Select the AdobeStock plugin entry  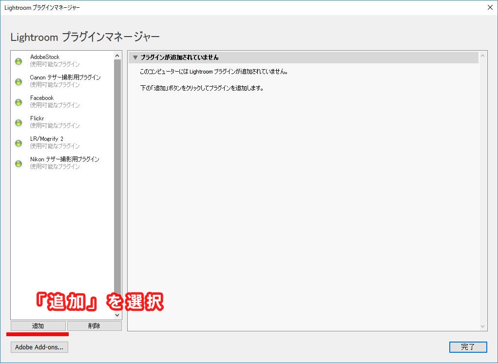(54, 60)
